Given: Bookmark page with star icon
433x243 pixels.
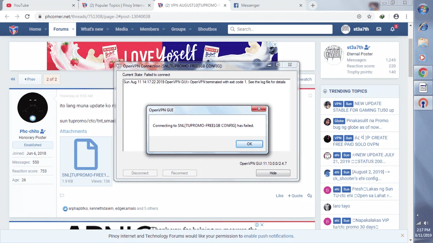Looking at the screenshot, I should tap(369, 17).
